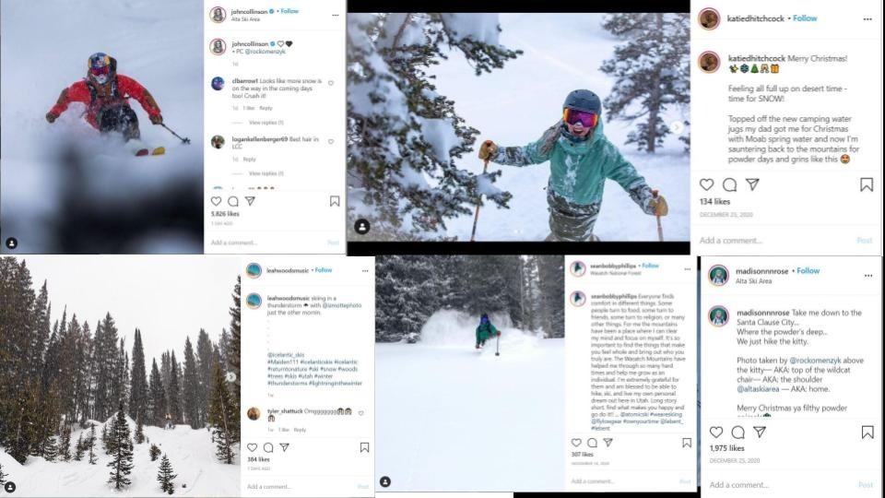Screen dimensions: 885x498
Task: Click the comment field on madisonnnrose's post
Action: point(774,485)
